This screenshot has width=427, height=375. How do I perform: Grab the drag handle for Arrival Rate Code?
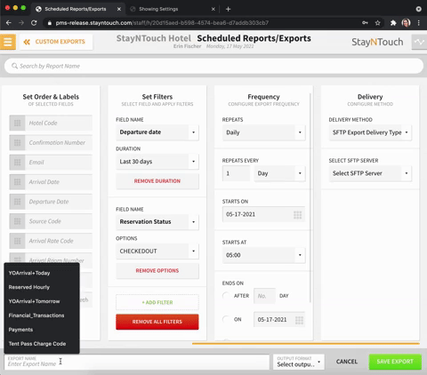[17, 241]
